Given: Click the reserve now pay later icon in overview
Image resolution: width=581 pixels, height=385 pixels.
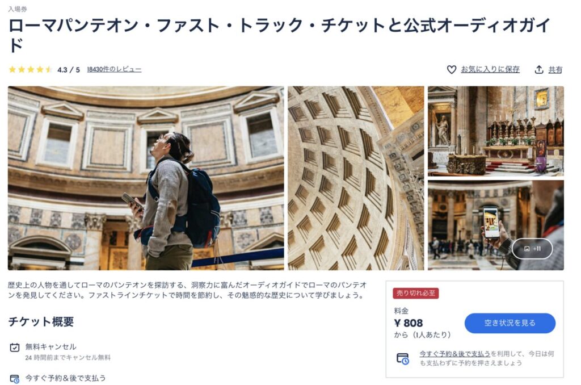Looking at the screenshot, I should click(14, 379).
